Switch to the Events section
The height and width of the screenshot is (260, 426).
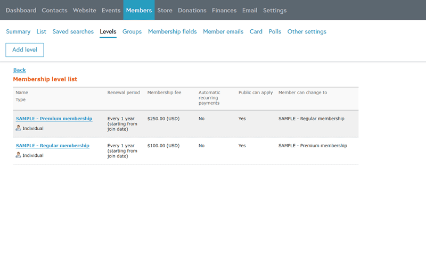111,10
